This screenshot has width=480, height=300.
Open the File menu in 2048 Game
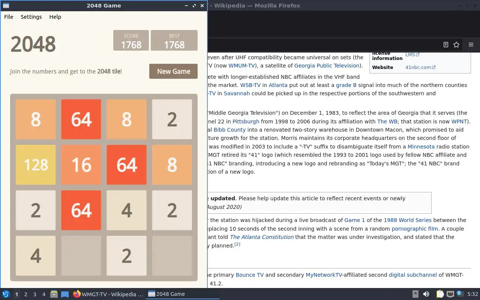tap(9, 17)
